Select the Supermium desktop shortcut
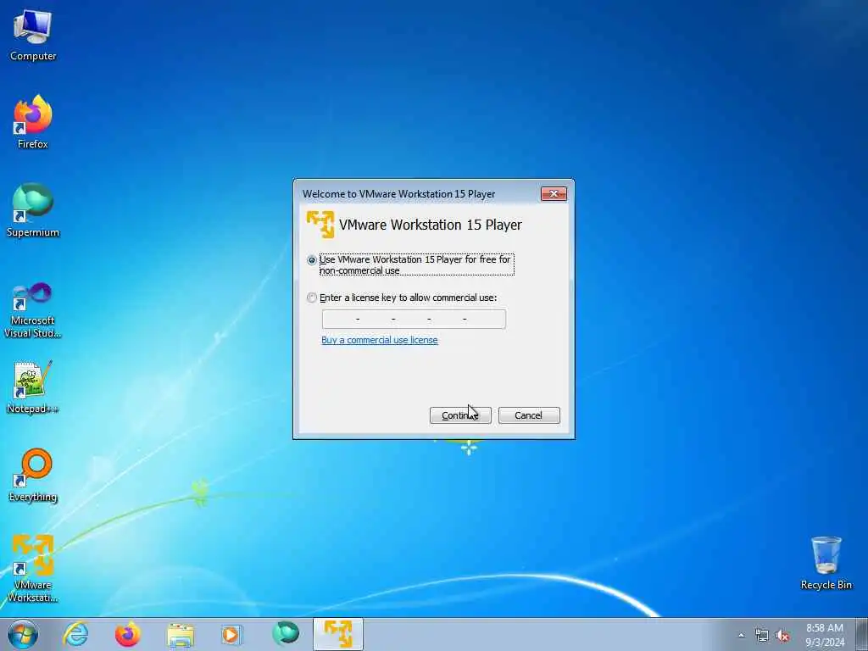The image size is (868, 651). (33, 210)
